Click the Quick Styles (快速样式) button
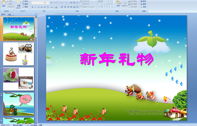 click(124, 4)
